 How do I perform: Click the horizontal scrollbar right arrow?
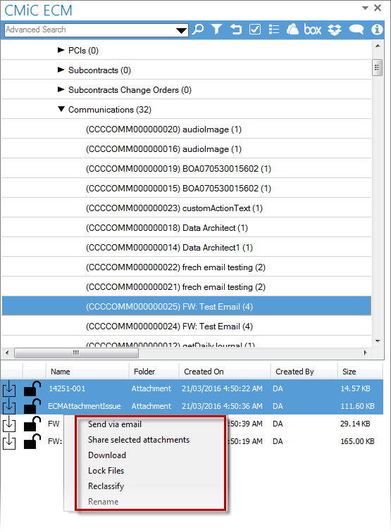coord(366,353)
